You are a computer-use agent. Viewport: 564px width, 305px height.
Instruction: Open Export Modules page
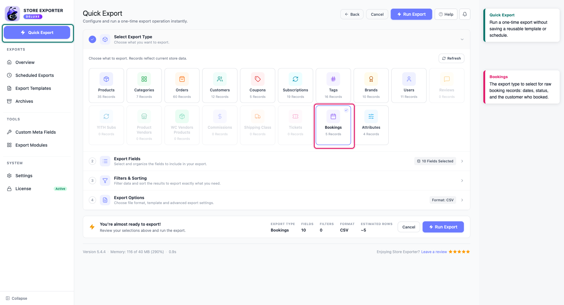[37, 145]
